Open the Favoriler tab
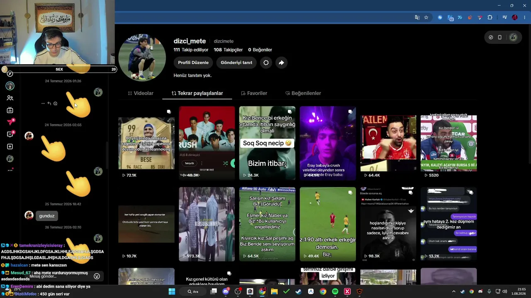Image resolution: width=531 pixels, height=298 pixels. click(x=254, y=93)
